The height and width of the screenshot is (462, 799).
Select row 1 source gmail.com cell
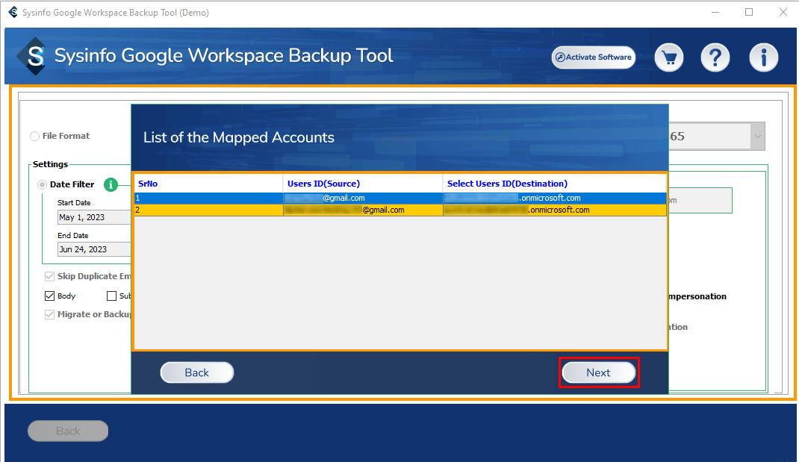pos(363,198)
